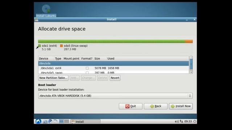232x130 pixels.
Task: Open the network status tray icon
Action: point(181,121)
